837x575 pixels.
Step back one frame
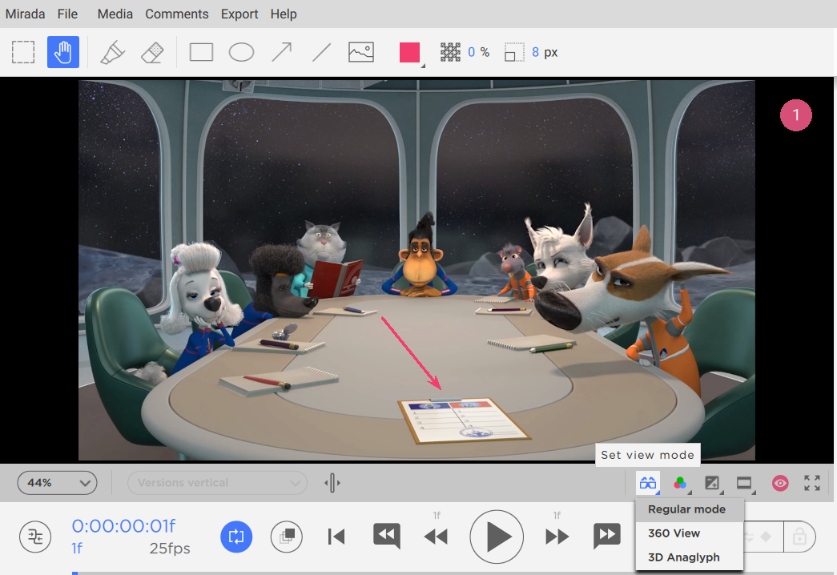click(x=436, y=537)
